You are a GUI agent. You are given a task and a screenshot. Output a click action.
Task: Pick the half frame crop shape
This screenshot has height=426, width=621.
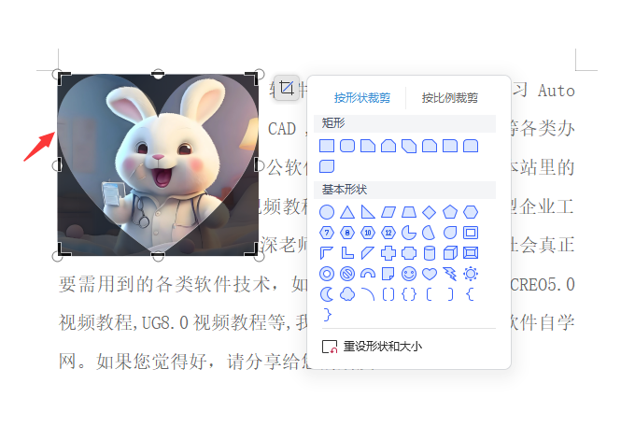[327, 253]
